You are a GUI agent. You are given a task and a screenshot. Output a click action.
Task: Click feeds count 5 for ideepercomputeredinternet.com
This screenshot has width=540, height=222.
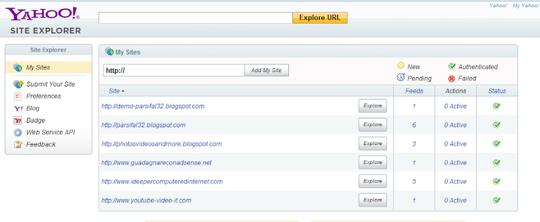(x=414, y=181)
